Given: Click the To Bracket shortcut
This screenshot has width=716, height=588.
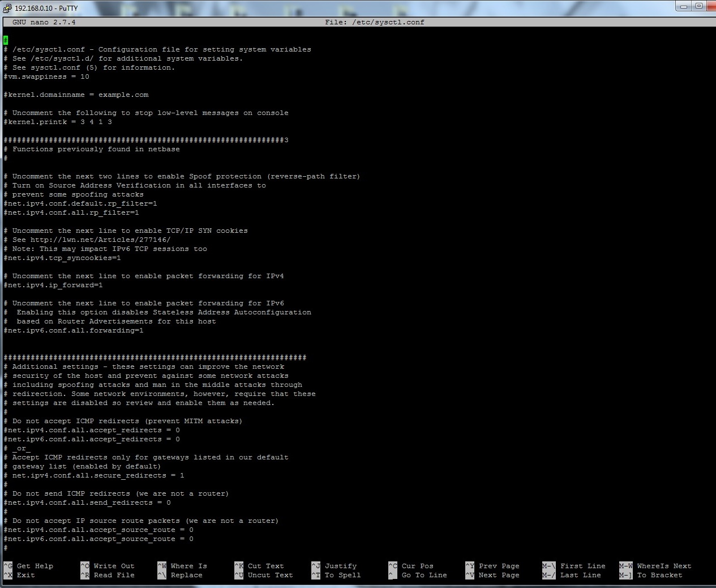Looking at the screenshot, I should coord(651,575).
